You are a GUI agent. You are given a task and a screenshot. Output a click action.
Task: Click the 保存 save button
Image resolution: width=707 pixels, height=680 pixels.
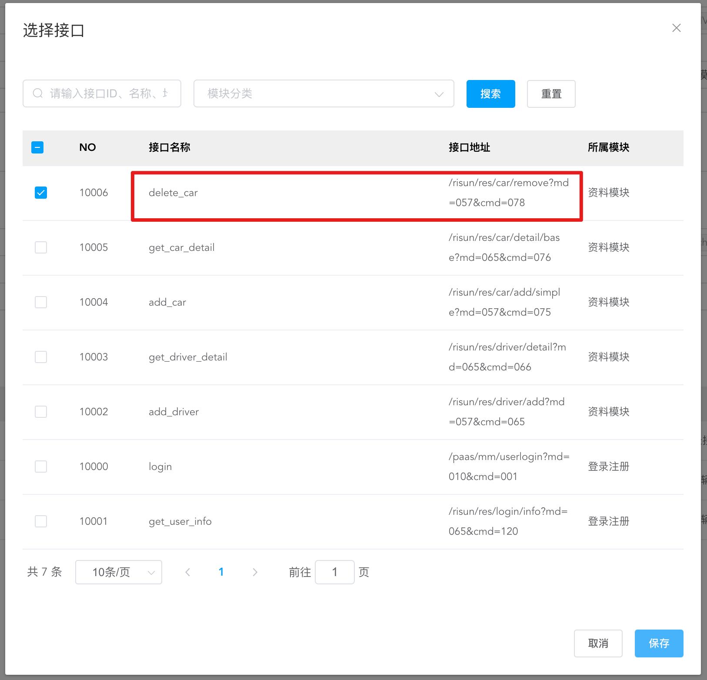coord(658,643)
